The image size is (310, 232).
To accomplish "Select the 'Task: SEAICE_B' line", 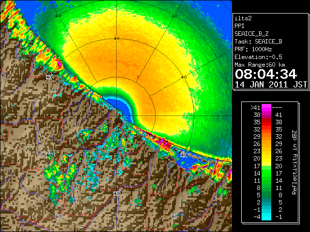I will 258,42.
